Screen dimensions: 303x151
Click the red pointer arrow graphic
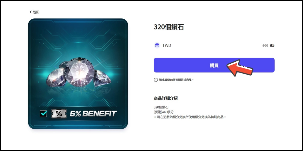[240, 67]
